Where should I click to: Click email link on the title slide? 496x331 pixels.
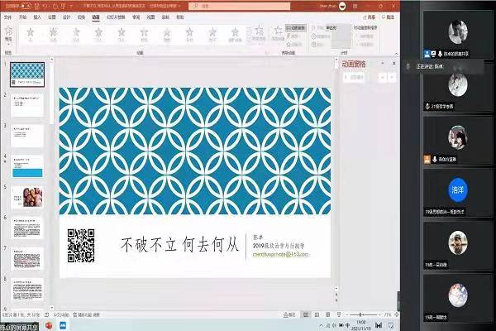click(x=281, y=254)
